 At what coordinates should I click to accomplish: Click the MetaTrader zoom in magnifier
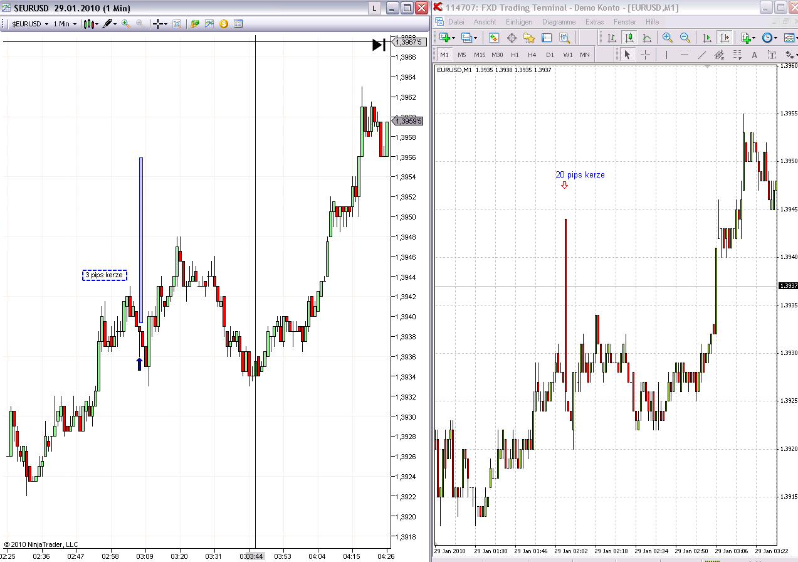[667, 38]
